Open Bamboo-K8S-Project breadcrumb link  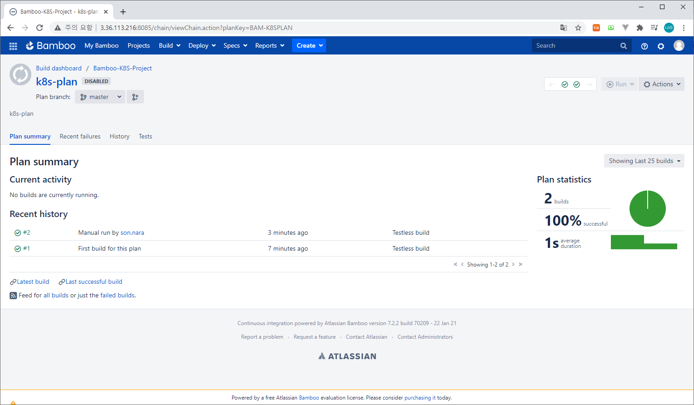point(123,68)
